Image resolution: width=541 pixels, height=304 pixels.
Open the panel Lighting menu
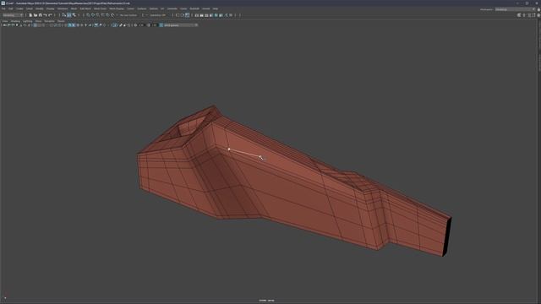coord(28,21)
